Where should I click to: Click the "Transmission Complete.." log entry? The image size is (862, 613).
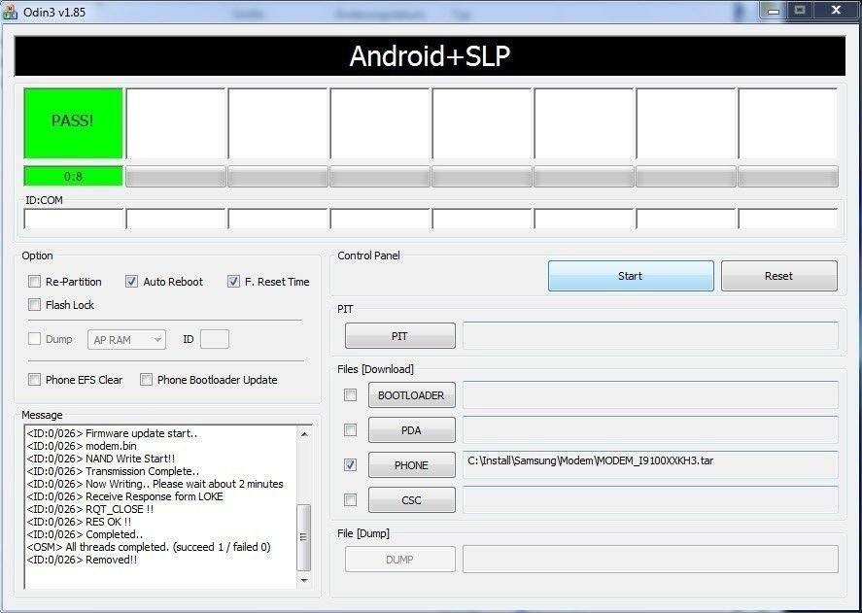tap(113, 471)
